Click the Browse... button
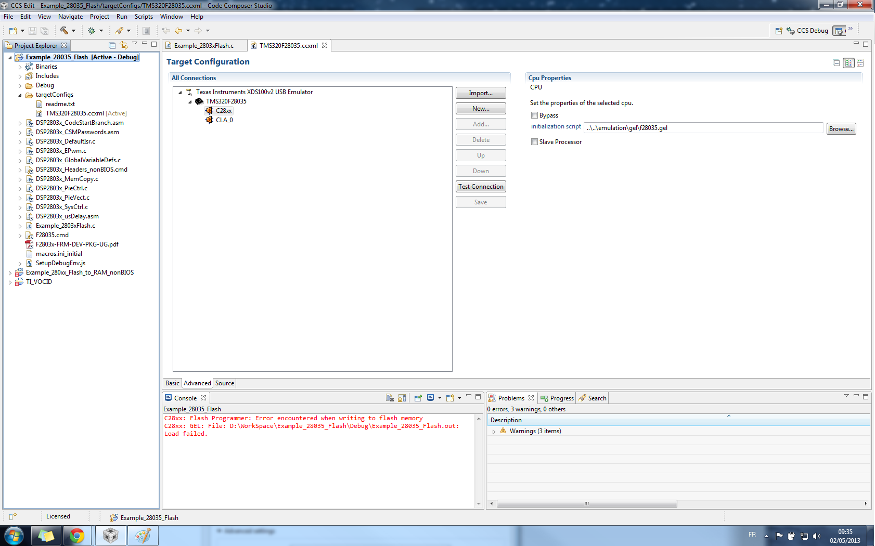This screenshot has height=546, width=875. [841, 128]
